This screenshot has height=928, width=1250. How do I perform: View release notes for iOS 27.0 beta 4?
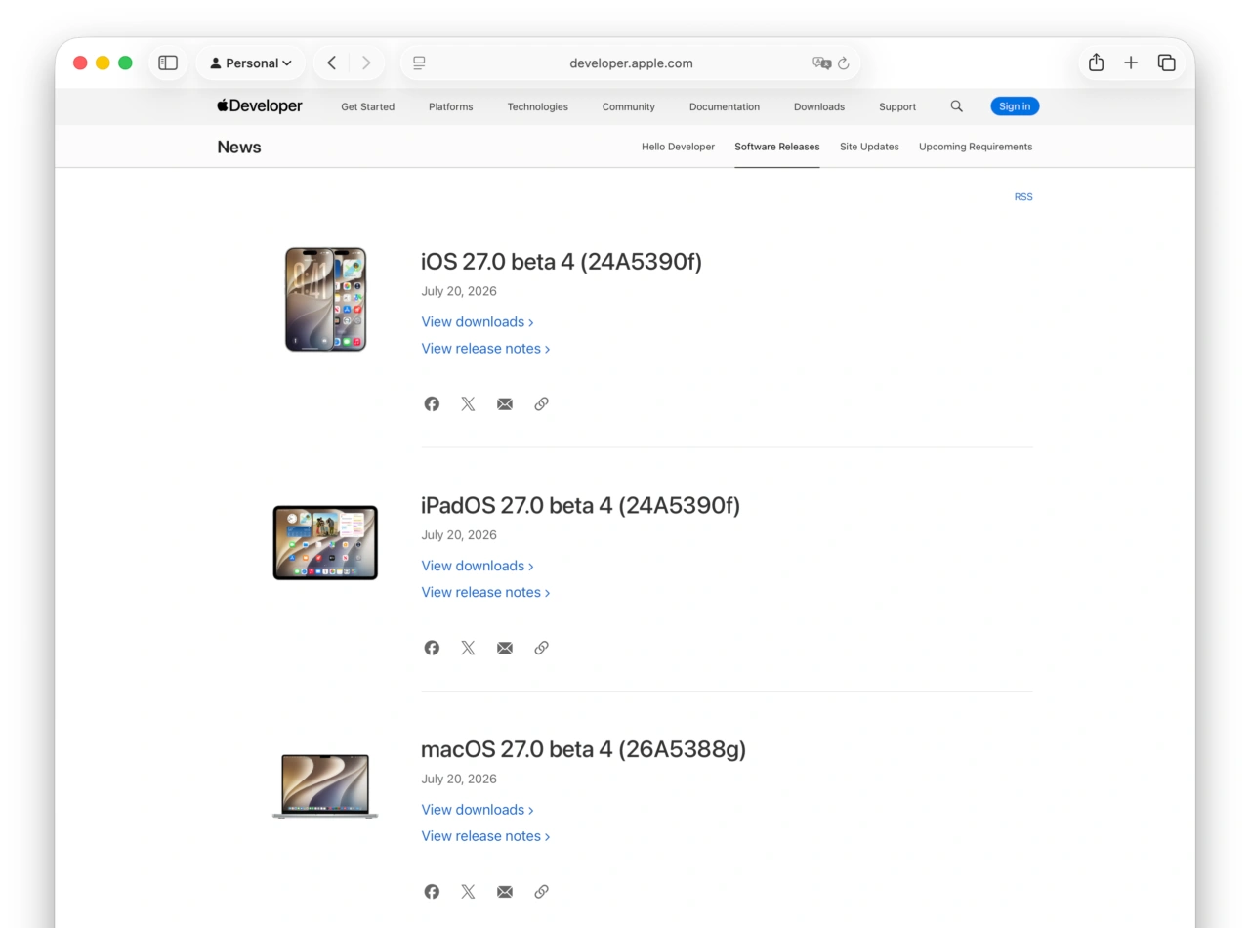pos(485,348)
